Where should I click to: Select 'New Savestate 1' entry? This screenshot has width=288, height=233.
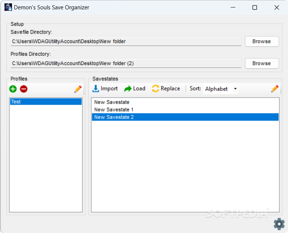click(x=185, y=110)
